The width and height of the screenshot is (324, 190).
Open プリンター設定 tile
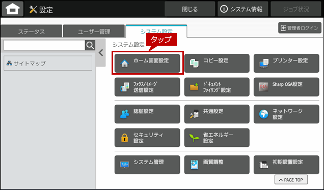[286, 64]
